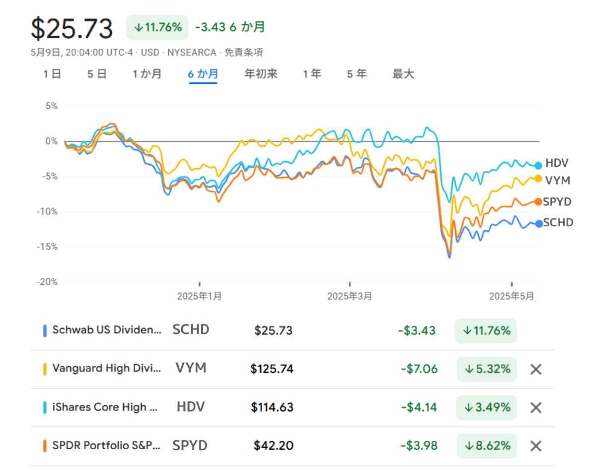Screen dimensions: 596x471
Task: Click the ↓11.76% badge beside the $25.73 headline
Action: click(x=157, y=27)
